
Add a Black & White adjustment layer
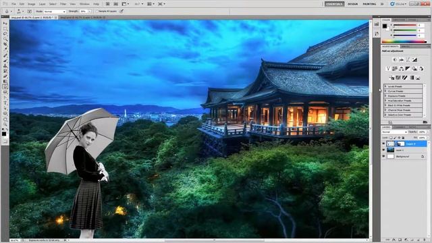tap(408, 69)
